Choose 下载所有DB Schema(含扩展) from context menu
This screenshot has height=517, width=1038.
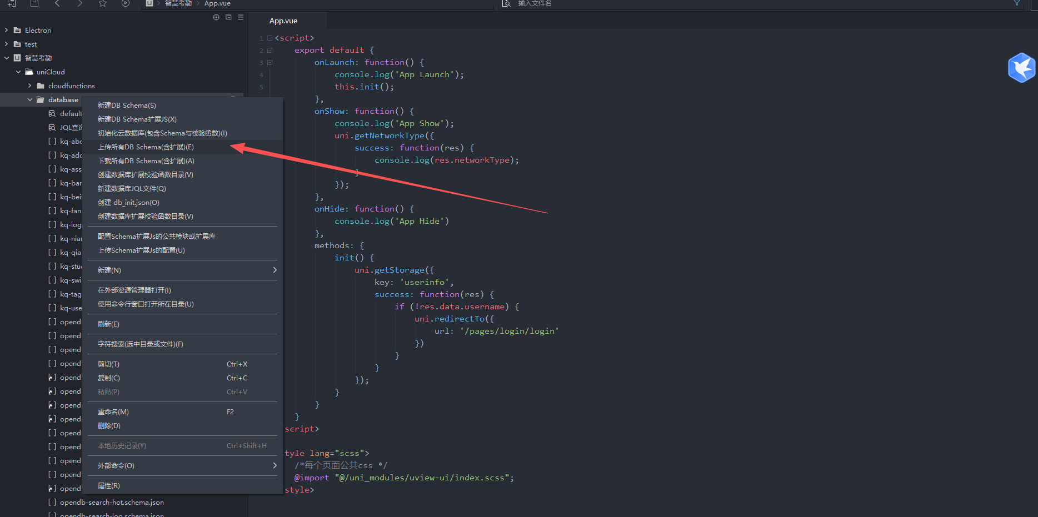click(146, 161)
